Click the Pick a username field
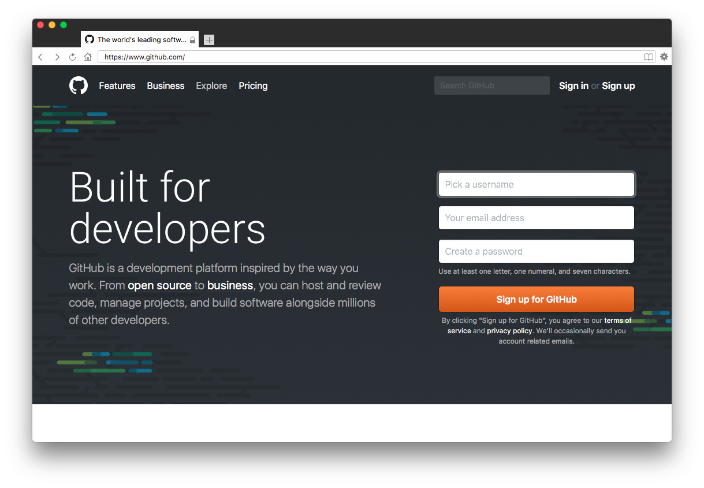This screenshot has height=488, width=704. [537, 184]
